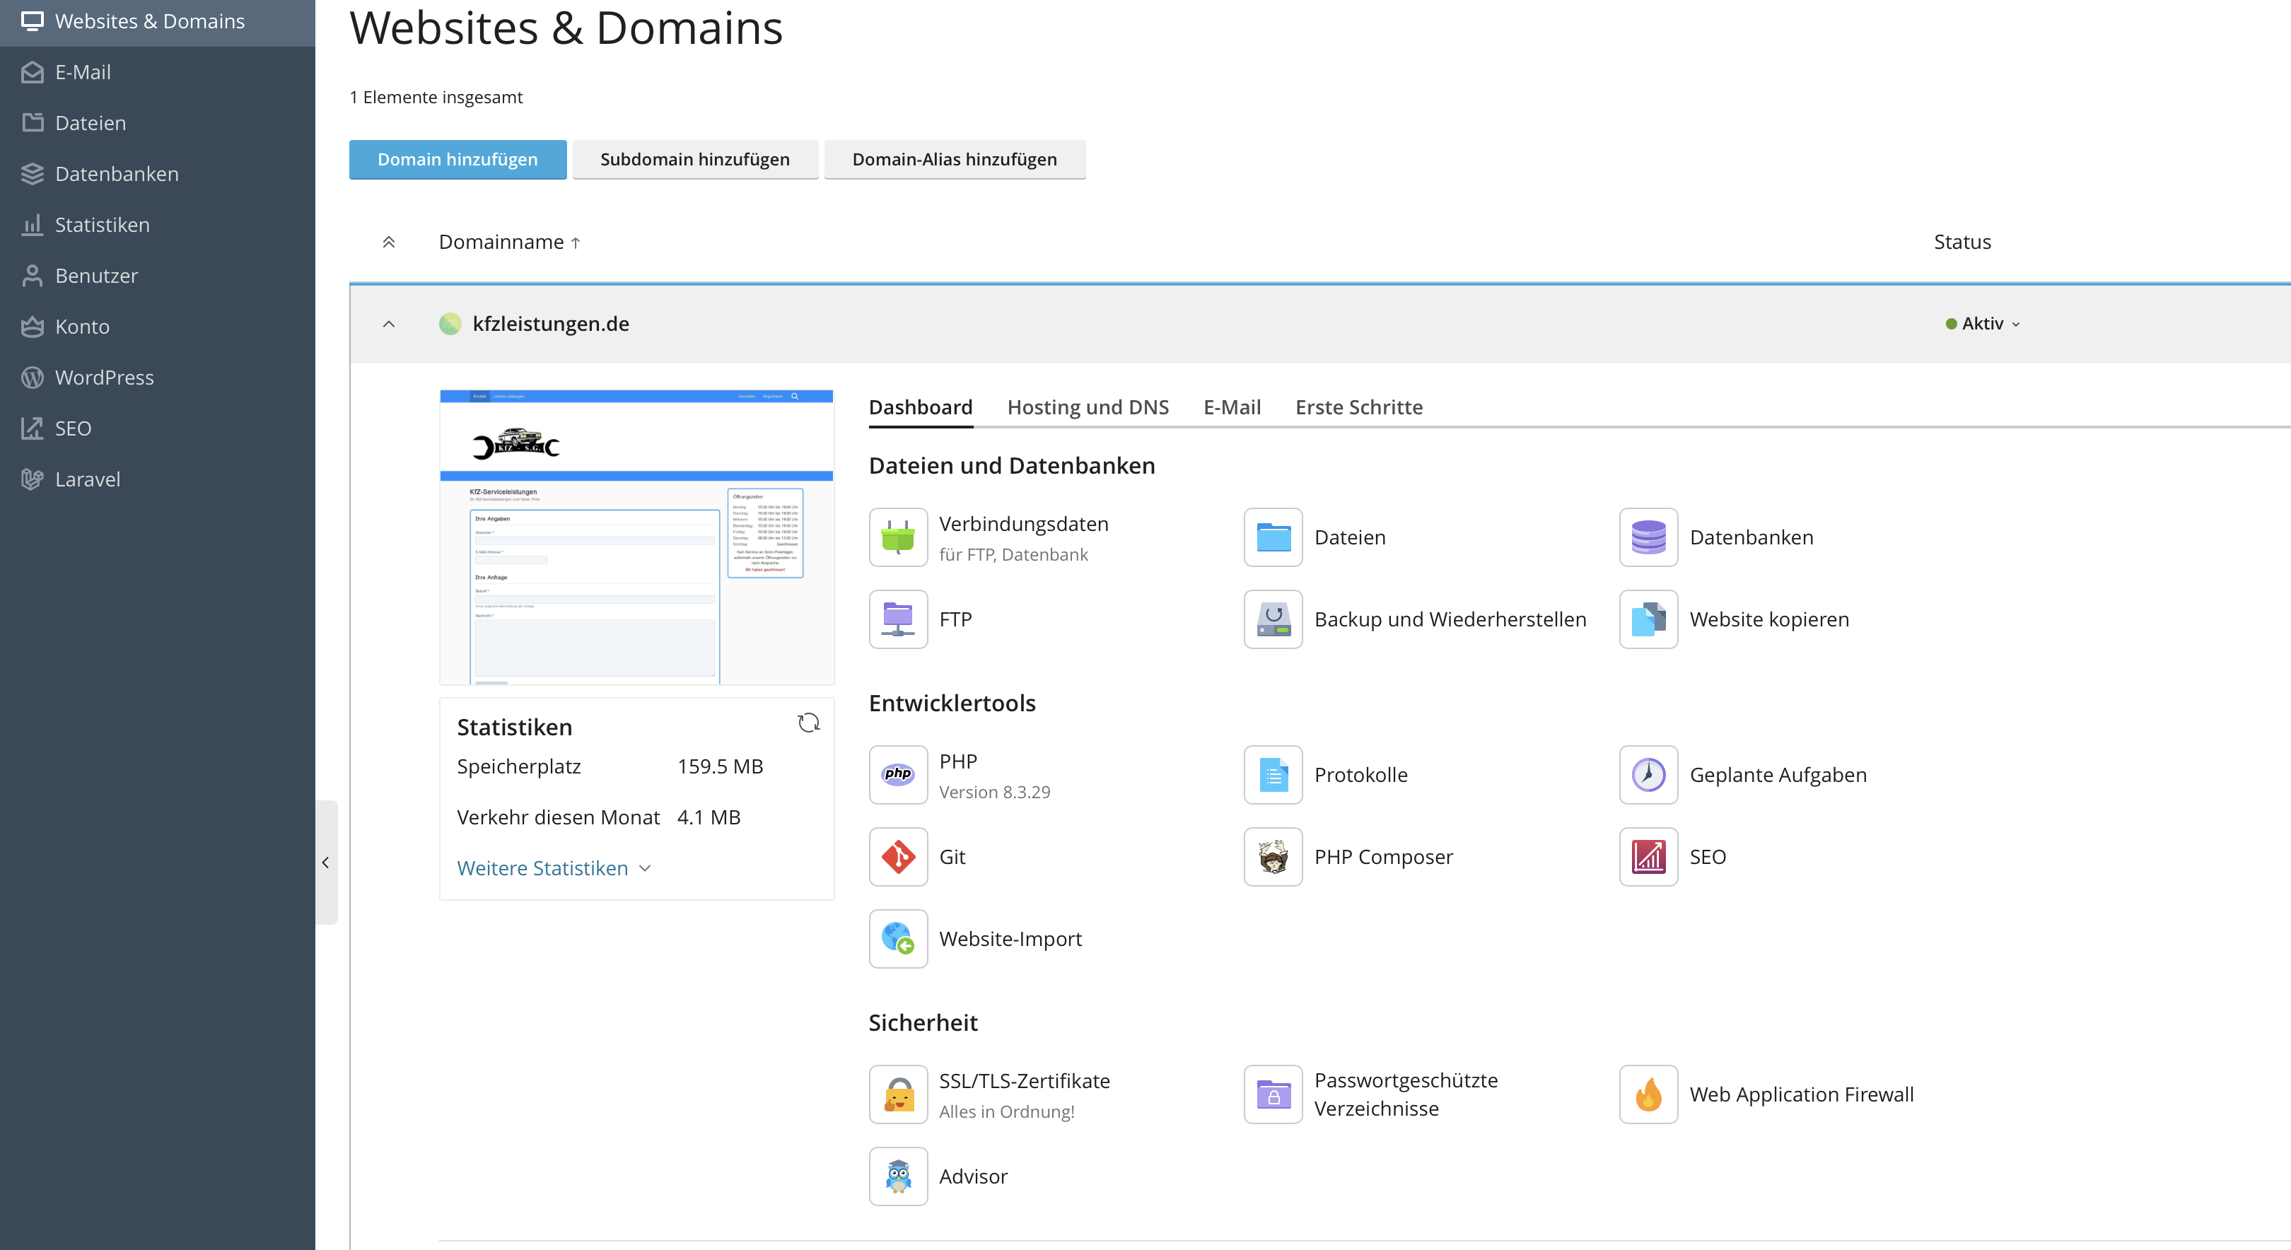Open the Web Application Firewall flame icon
This screenshot has height=1250, width=2291.
1648,1094
